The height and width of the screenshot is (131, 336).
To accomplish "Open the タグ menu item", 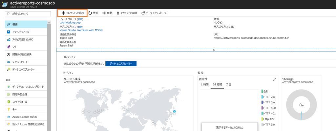I will pos(26,47).
